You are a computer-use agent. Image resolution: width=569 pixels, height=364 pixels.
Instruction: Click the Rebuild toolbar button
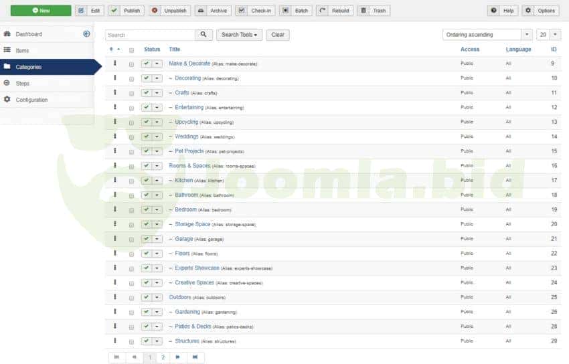pyautogui.click(x=334, y=11)
